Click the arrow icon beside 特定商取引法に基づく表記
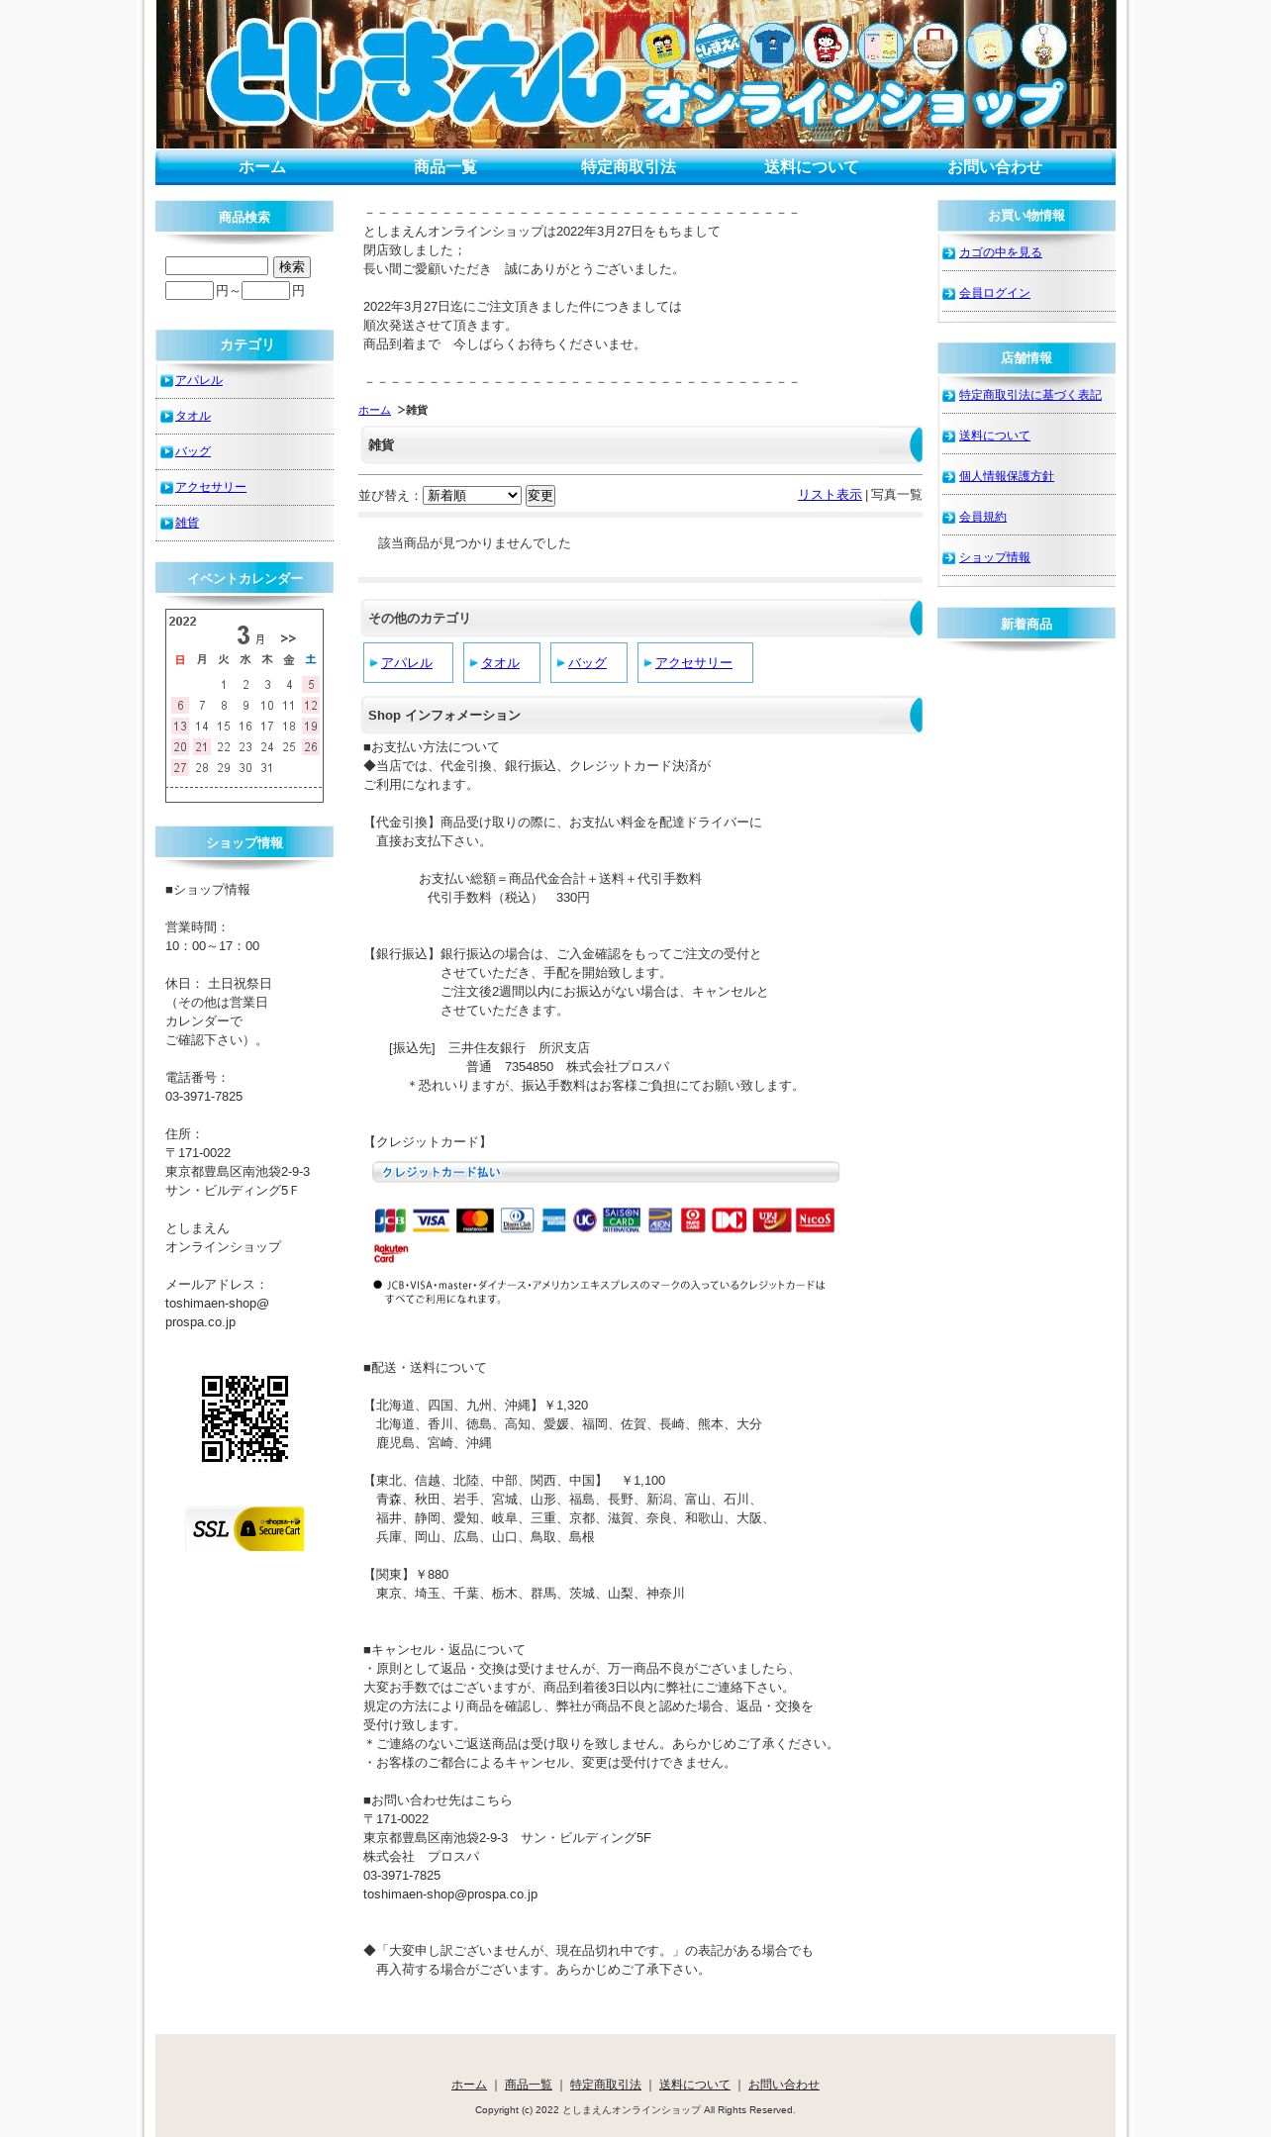Image resolution: width=1271 pixels, height=2137 pixels. coord(949,395)
